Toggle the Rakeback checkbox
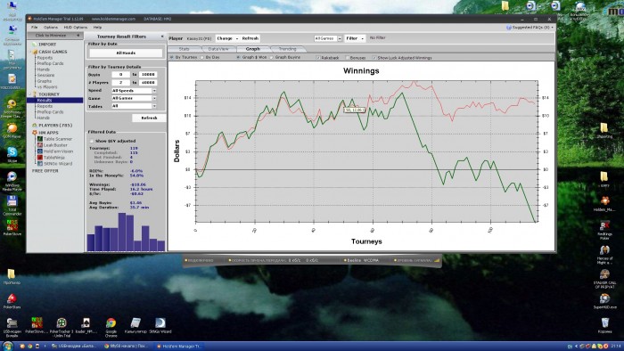Screen dimensions: 624x351 pyautogui.click(x=318, y=58)
